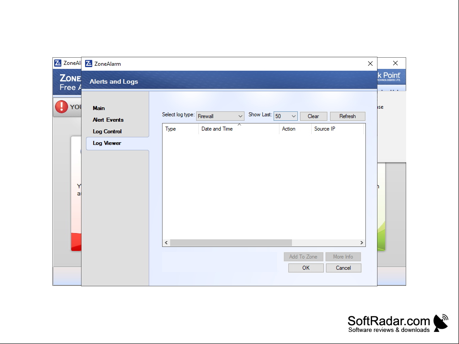Select the Log Viewer tab
The image size is (459, 344).
(x=117, y=143)
